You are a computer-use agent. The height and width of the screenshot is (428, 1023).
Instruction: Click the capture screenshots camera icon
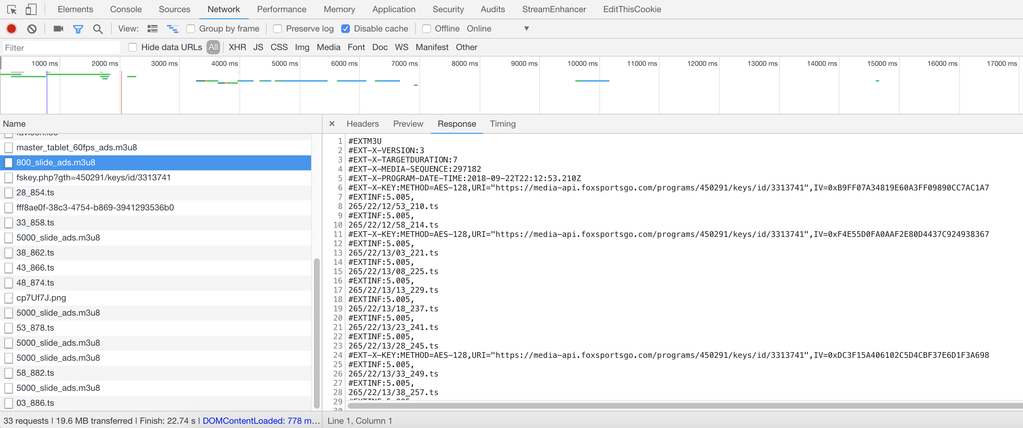[x=58, y=29]
